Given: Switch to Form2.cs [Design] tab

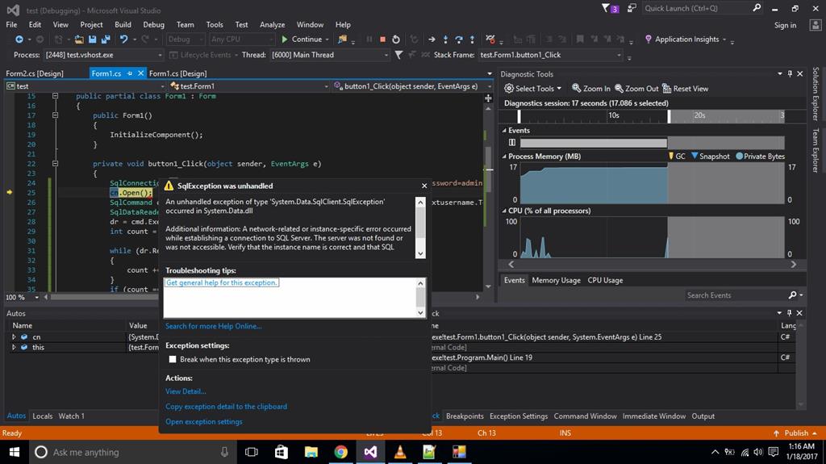Looking at the screenshot, I should coord(35,73).
